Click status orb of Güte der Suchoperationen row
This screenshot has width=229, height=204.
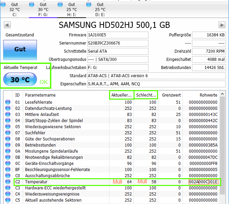pyautogui.click(x=8, y=139)
